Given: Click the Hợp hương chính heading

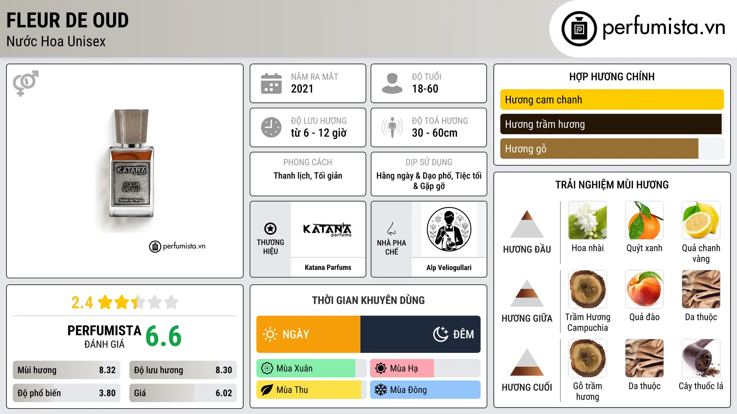Looking at the screenshot, I should click(612, 77).
